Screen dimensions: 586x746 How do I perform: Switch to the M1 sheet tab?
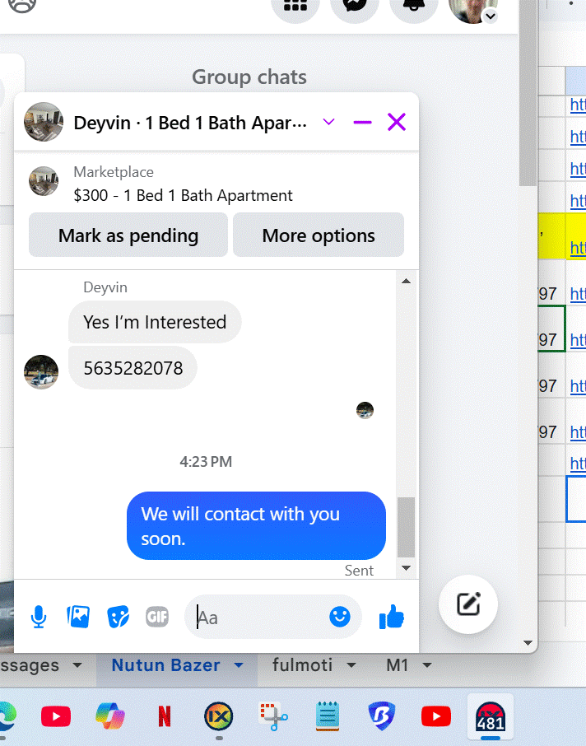(398, 665)
